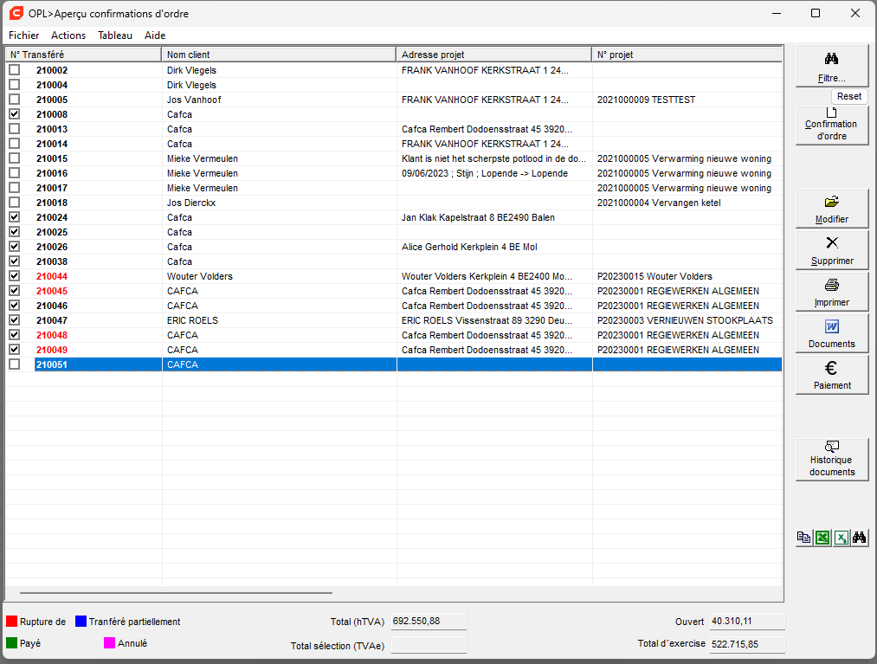Viewport: 877px width, 664px height.
Task: Click project 2021000009 TESTTEST
Action: click(x=646, y=100)
